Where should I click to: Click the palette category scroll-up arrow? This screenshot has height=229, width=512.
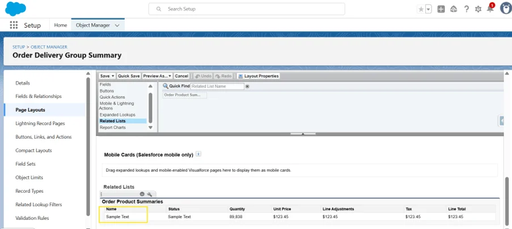click(150, 86)
